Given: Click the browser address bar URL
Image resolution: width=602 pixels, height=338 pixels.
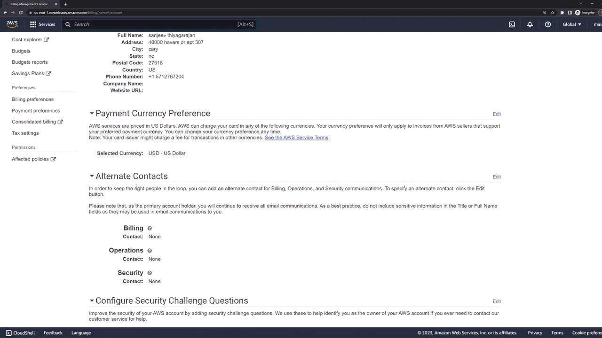Looking at the screenshot, I should pos(78,13).
